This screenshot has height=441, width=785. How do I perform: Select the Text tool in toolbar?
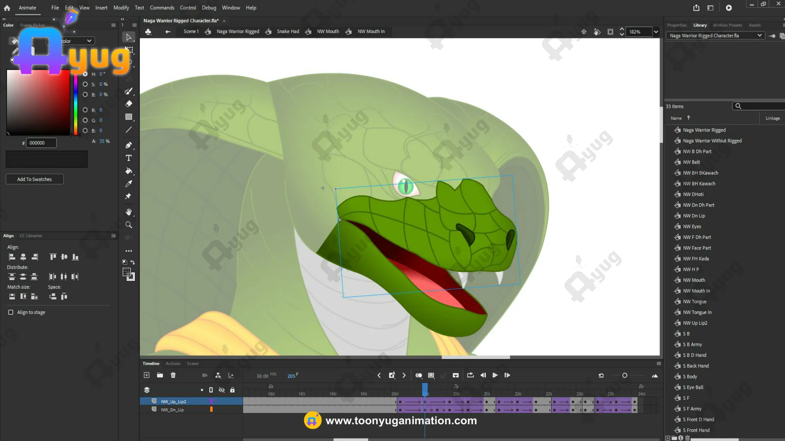click(129, 158)
